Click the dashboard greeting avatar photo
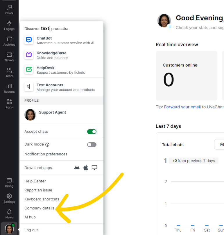This screenshot has width=224, height=235. pos(164,21)
